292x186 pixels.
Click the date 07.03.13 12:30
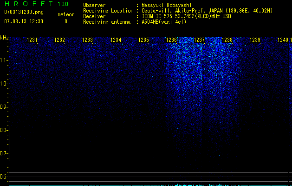[x=24, y=21]
